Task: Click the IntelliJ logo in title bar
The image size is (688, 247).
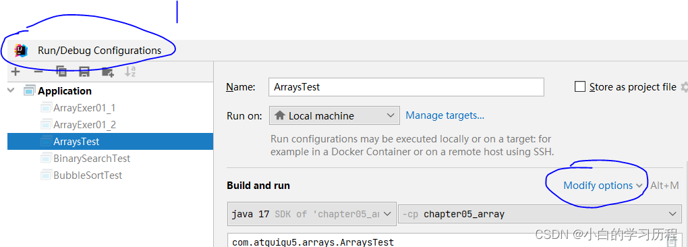Action: pyautogui.click(x=21, y=51)
